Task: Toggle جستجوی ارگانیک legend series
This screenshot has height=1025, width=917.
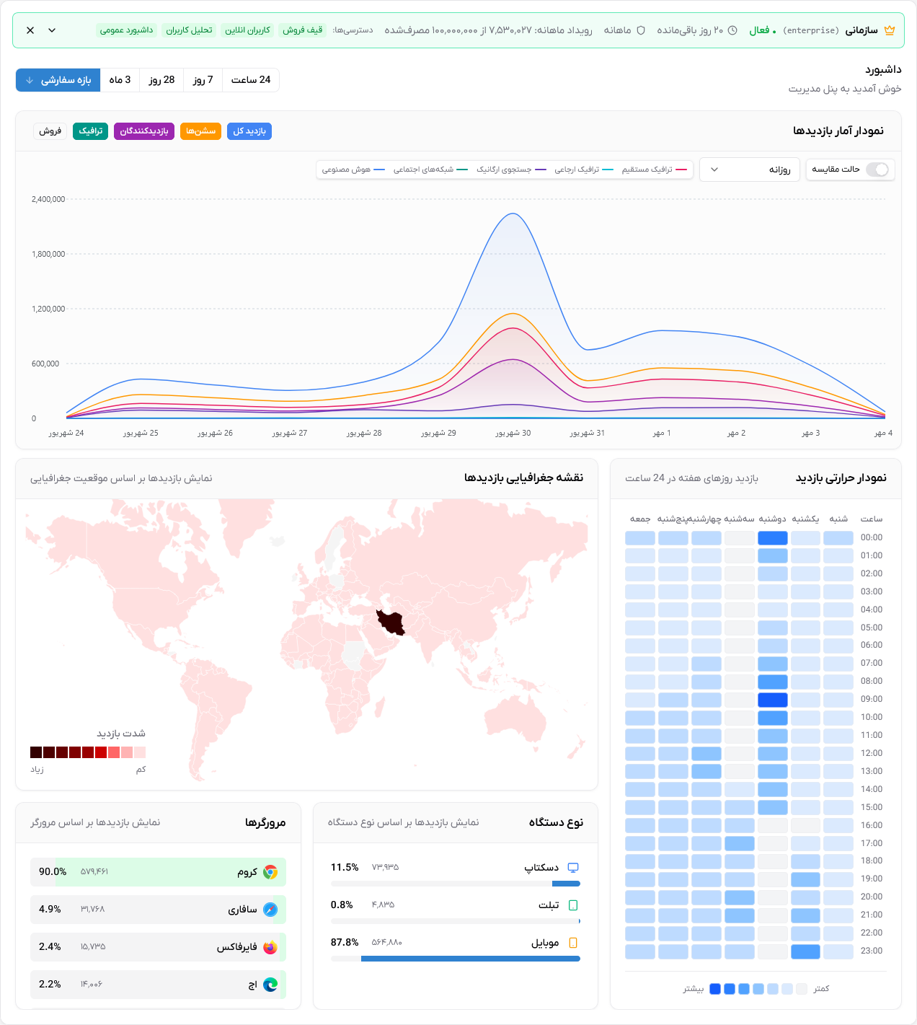Action: tap(511, 170)
